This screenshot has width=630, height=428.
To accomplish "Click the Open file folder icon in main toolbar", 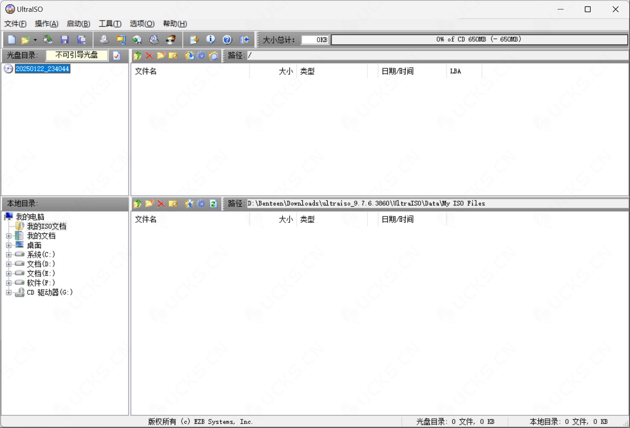I will (x=25, y=40).
